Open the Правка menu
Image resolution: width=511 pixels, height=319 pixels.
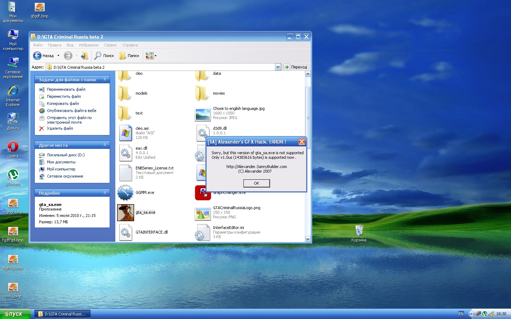tap(55, 45)
